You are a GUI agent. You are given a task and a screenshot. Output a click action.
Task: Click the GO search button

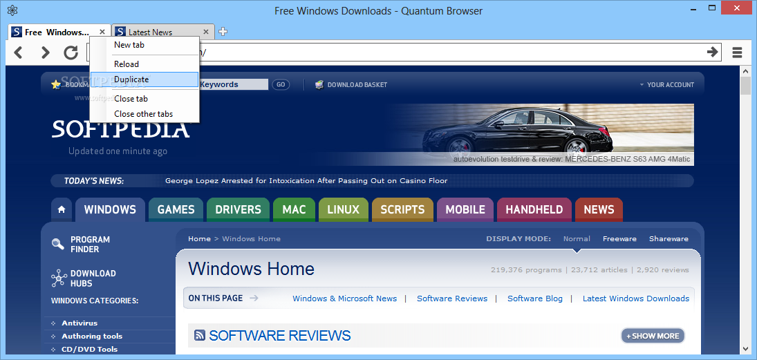(281, 84)
